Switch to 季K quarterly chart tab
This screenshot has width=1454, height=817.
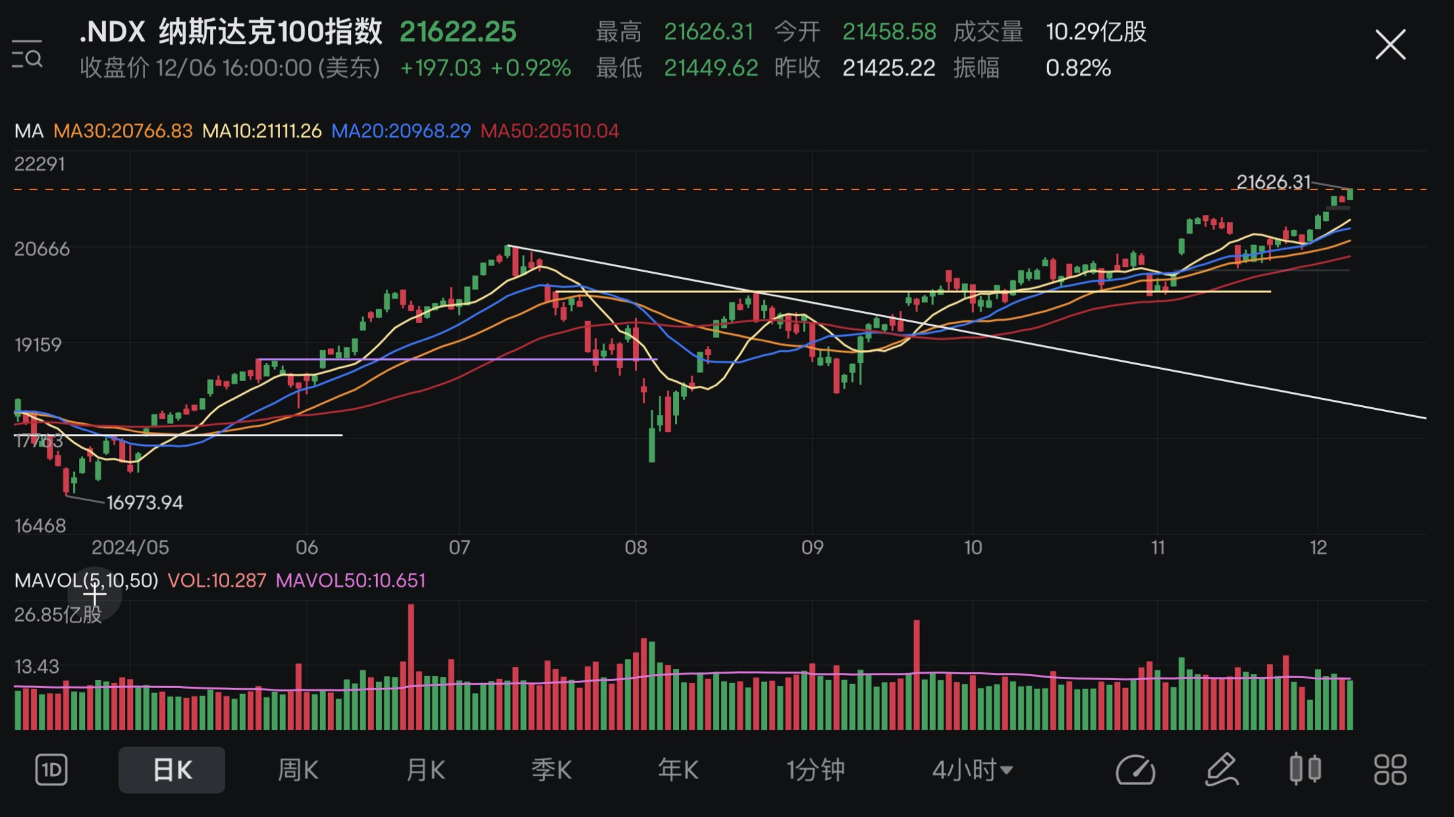[x=551, y=770]
